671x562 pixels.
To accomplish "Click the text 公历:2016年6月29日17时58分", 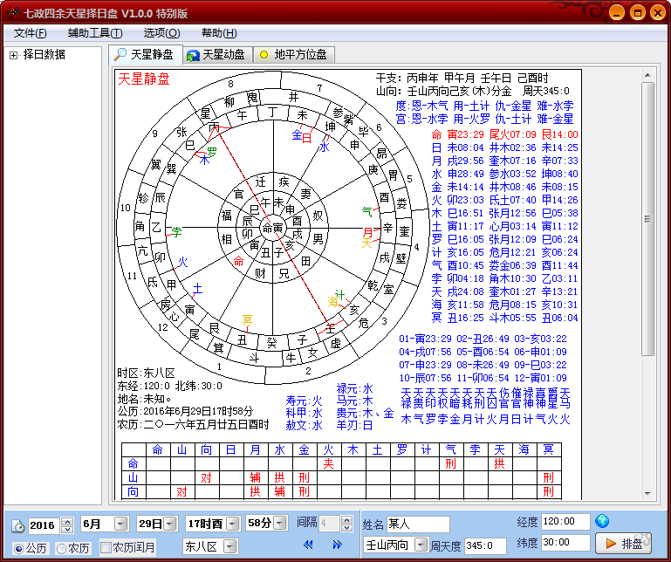I will tap(185, 411).
